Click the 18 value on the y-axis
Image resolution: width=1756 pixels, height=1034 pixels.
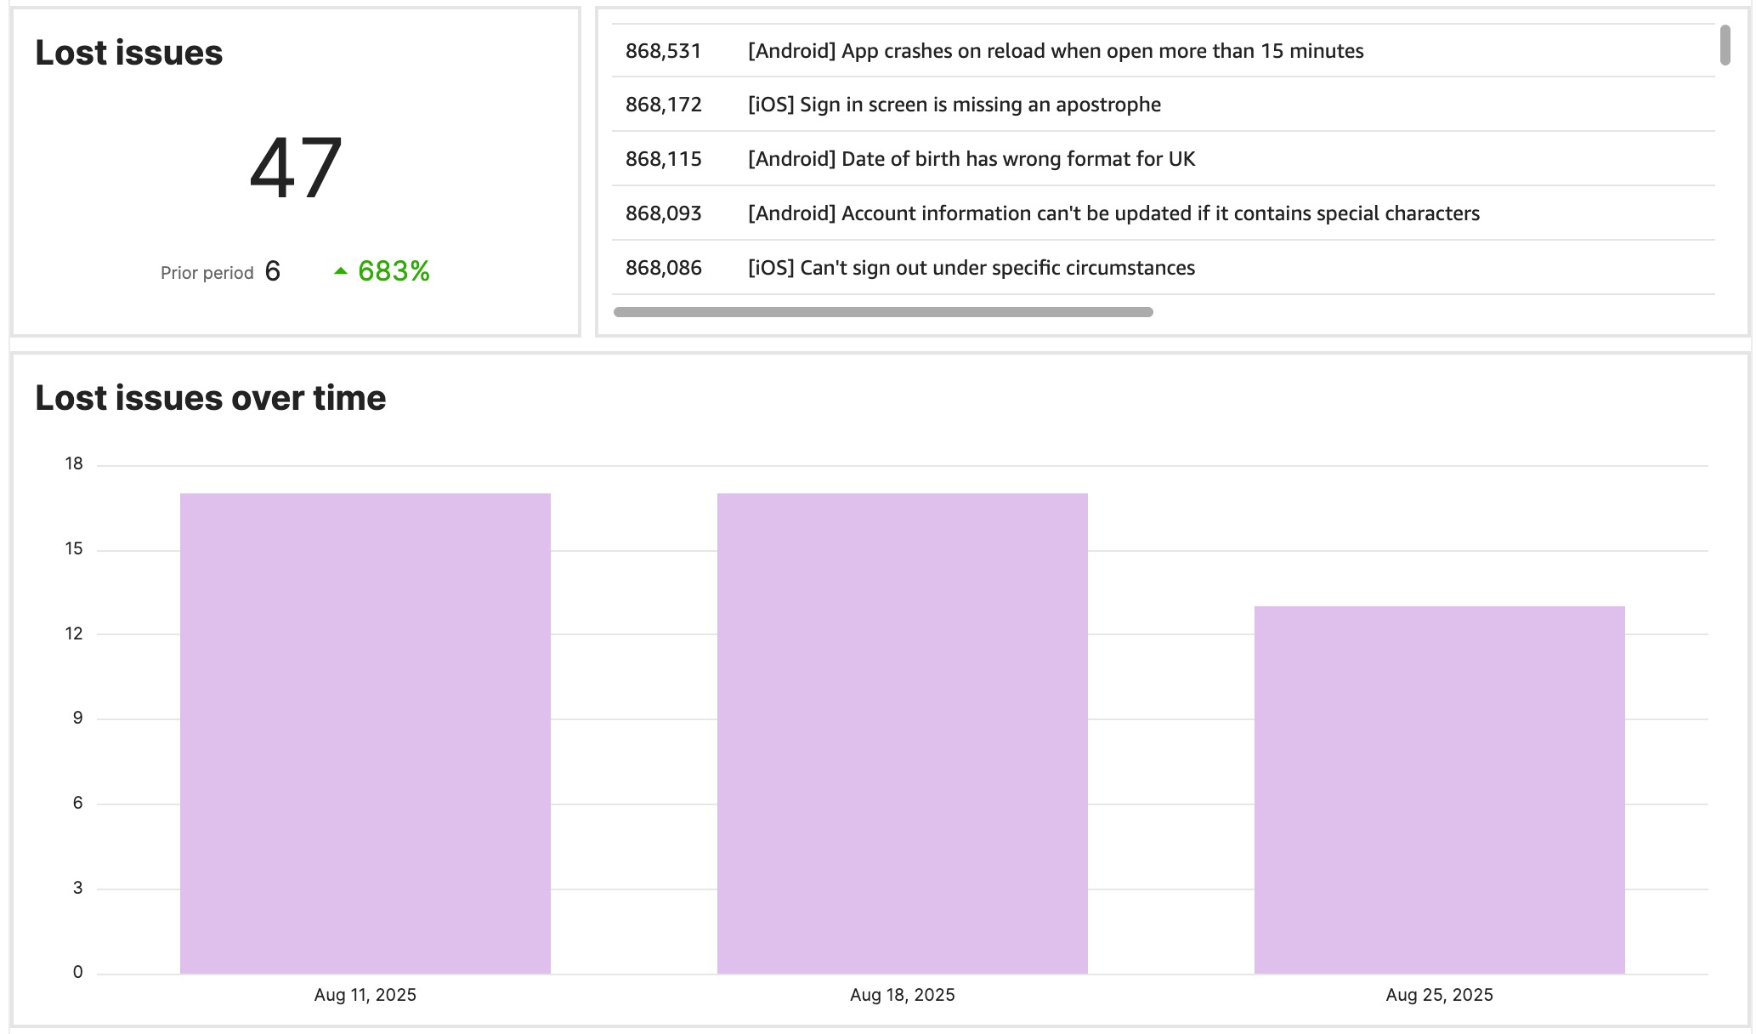(76, 463)
